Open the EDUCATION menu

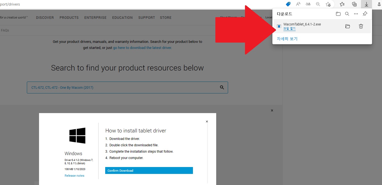[122, 17]
